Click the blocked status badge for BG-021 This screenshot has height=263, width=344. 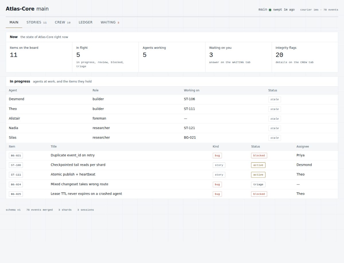click(259, 155)
